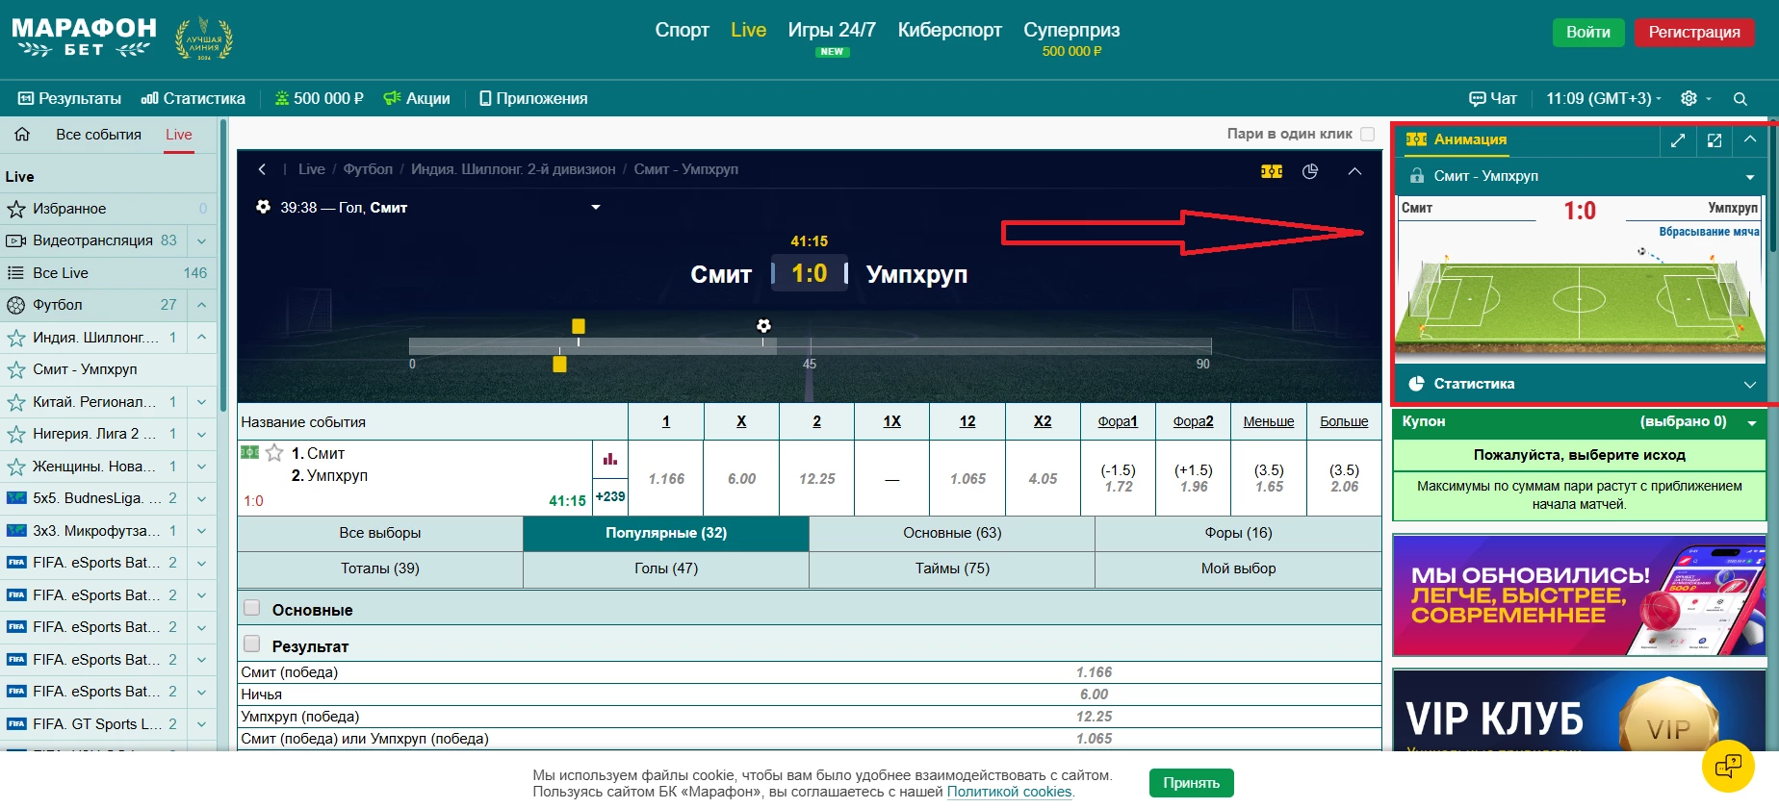Open the Спорт top menu
The height and width of the screenshot is (808, 1779).
click(683, 30)
